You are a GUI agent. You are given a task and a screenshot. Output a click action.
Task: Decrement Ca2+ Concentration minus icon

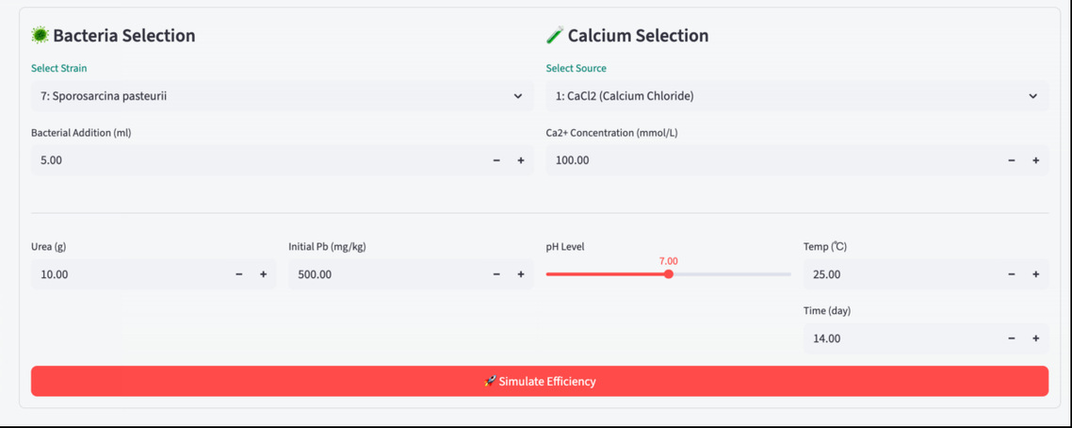point(1012,160)
